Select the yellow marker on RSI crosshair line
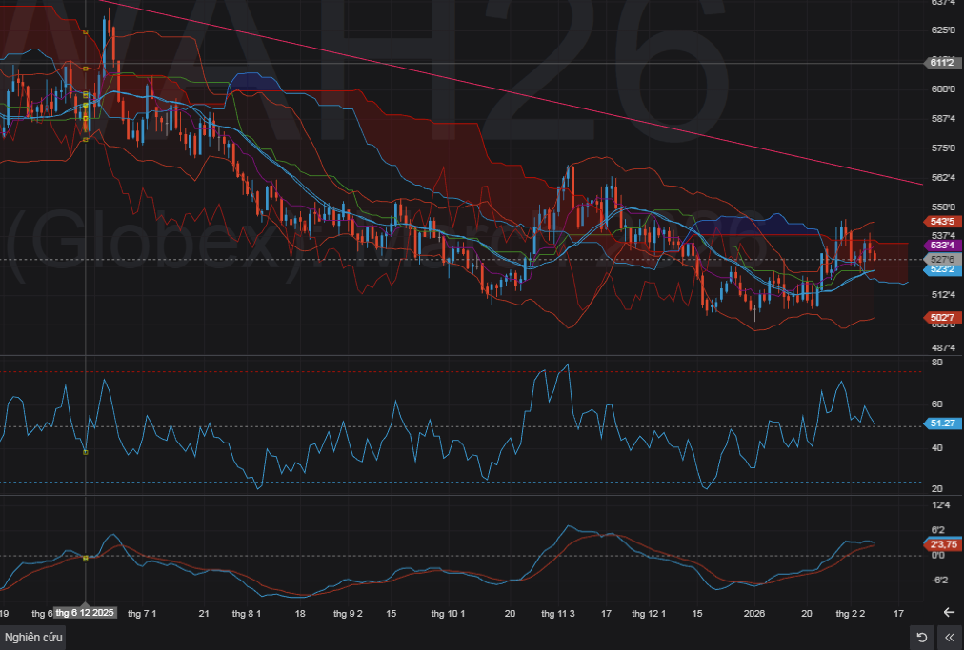The image size is (964, 650). tap(86, 452)
